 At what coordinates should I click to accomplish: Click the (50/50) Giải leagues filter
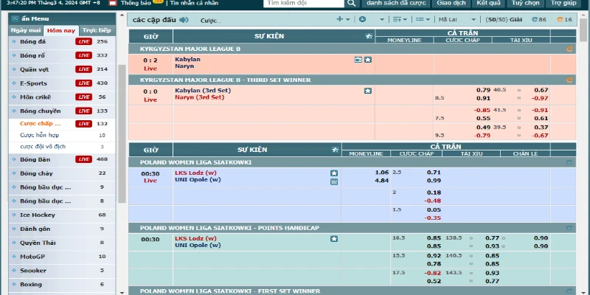tap(504, 20)
